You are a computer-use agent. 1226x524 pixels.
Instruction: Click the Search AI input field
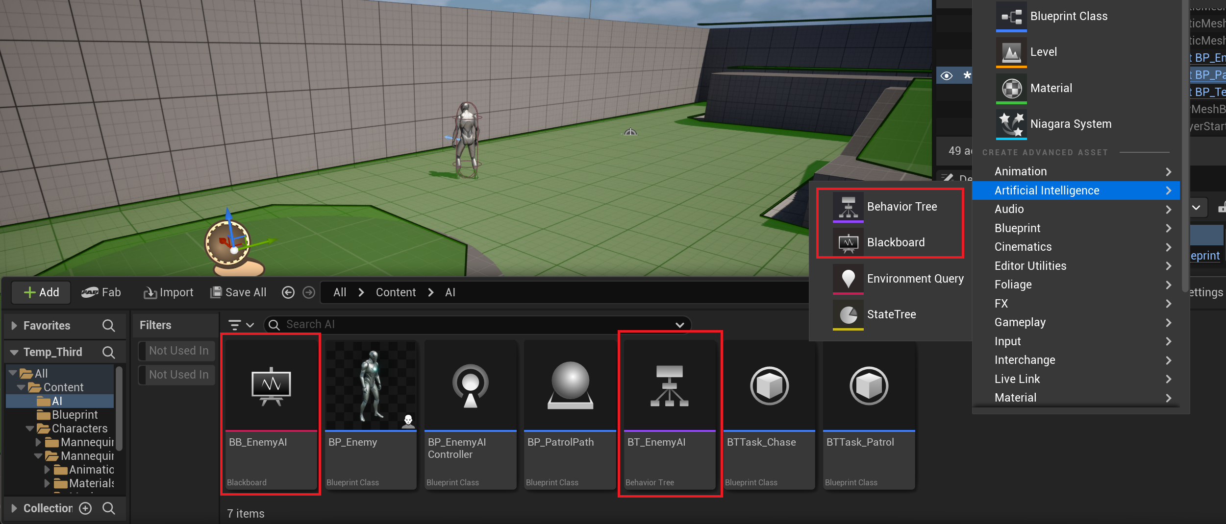click(x=477, y=325)
